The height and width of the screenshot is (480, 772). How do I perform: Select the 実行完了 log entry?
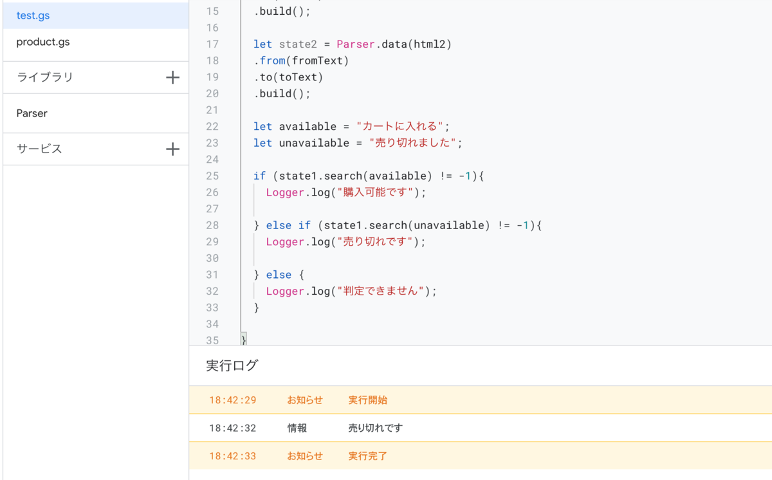coord(368,456)
